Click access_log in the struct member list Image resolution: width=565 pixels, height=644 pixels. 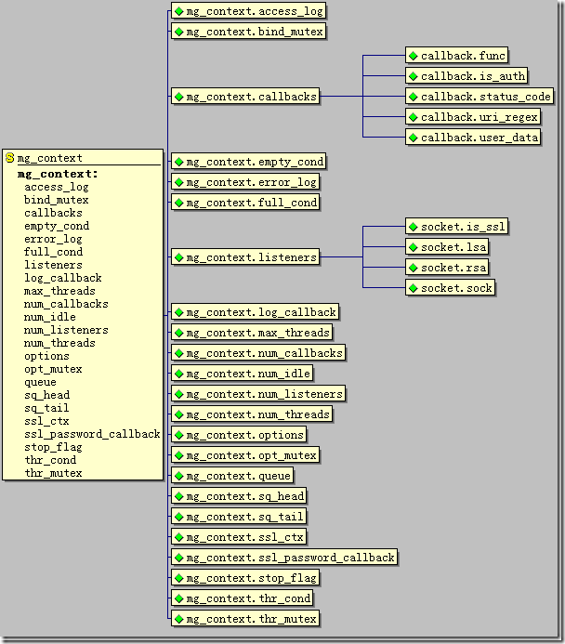click(x=57, y=188)
